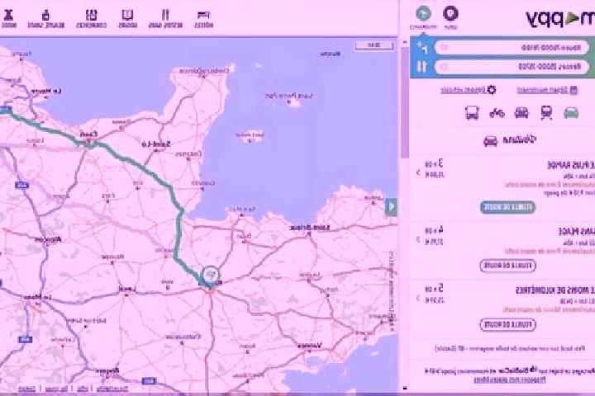Screen dimensions: 595x396
Task: Click the car icon beside Voiture heading
Action: pos(490,140)
